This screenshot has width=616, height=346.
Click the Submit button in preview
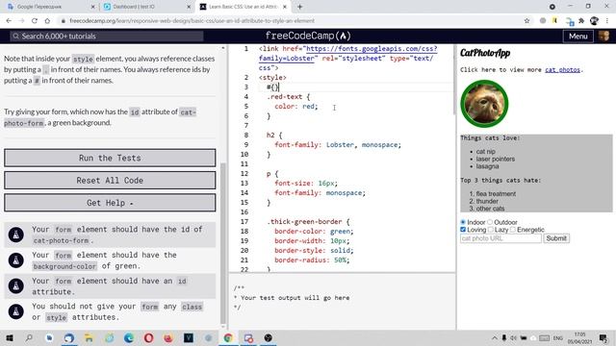pyautogui.click(x=556, y=238)
